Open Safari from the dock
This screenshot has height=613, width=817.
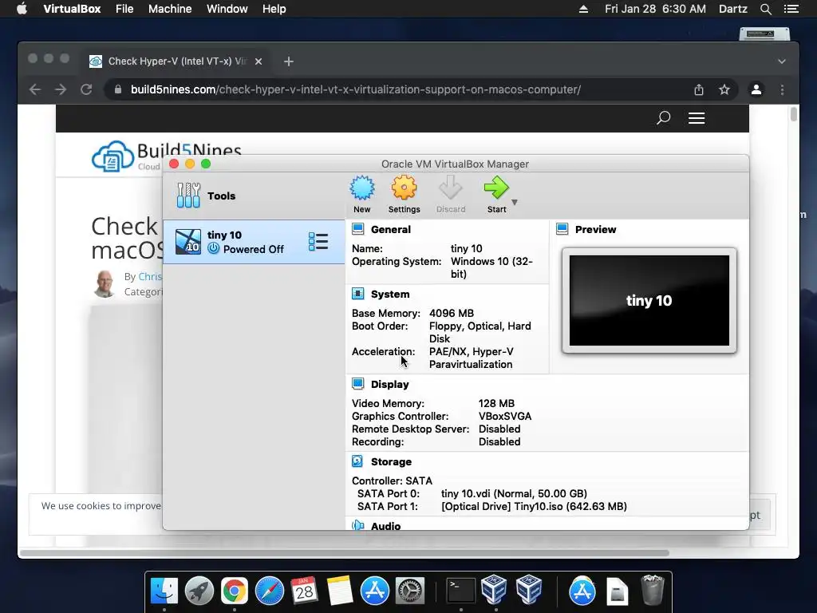click(270, 591)
